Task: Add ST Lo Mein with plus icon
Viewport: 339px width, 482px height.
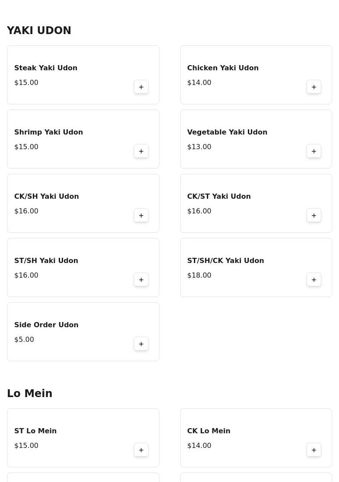Action: 141,450
